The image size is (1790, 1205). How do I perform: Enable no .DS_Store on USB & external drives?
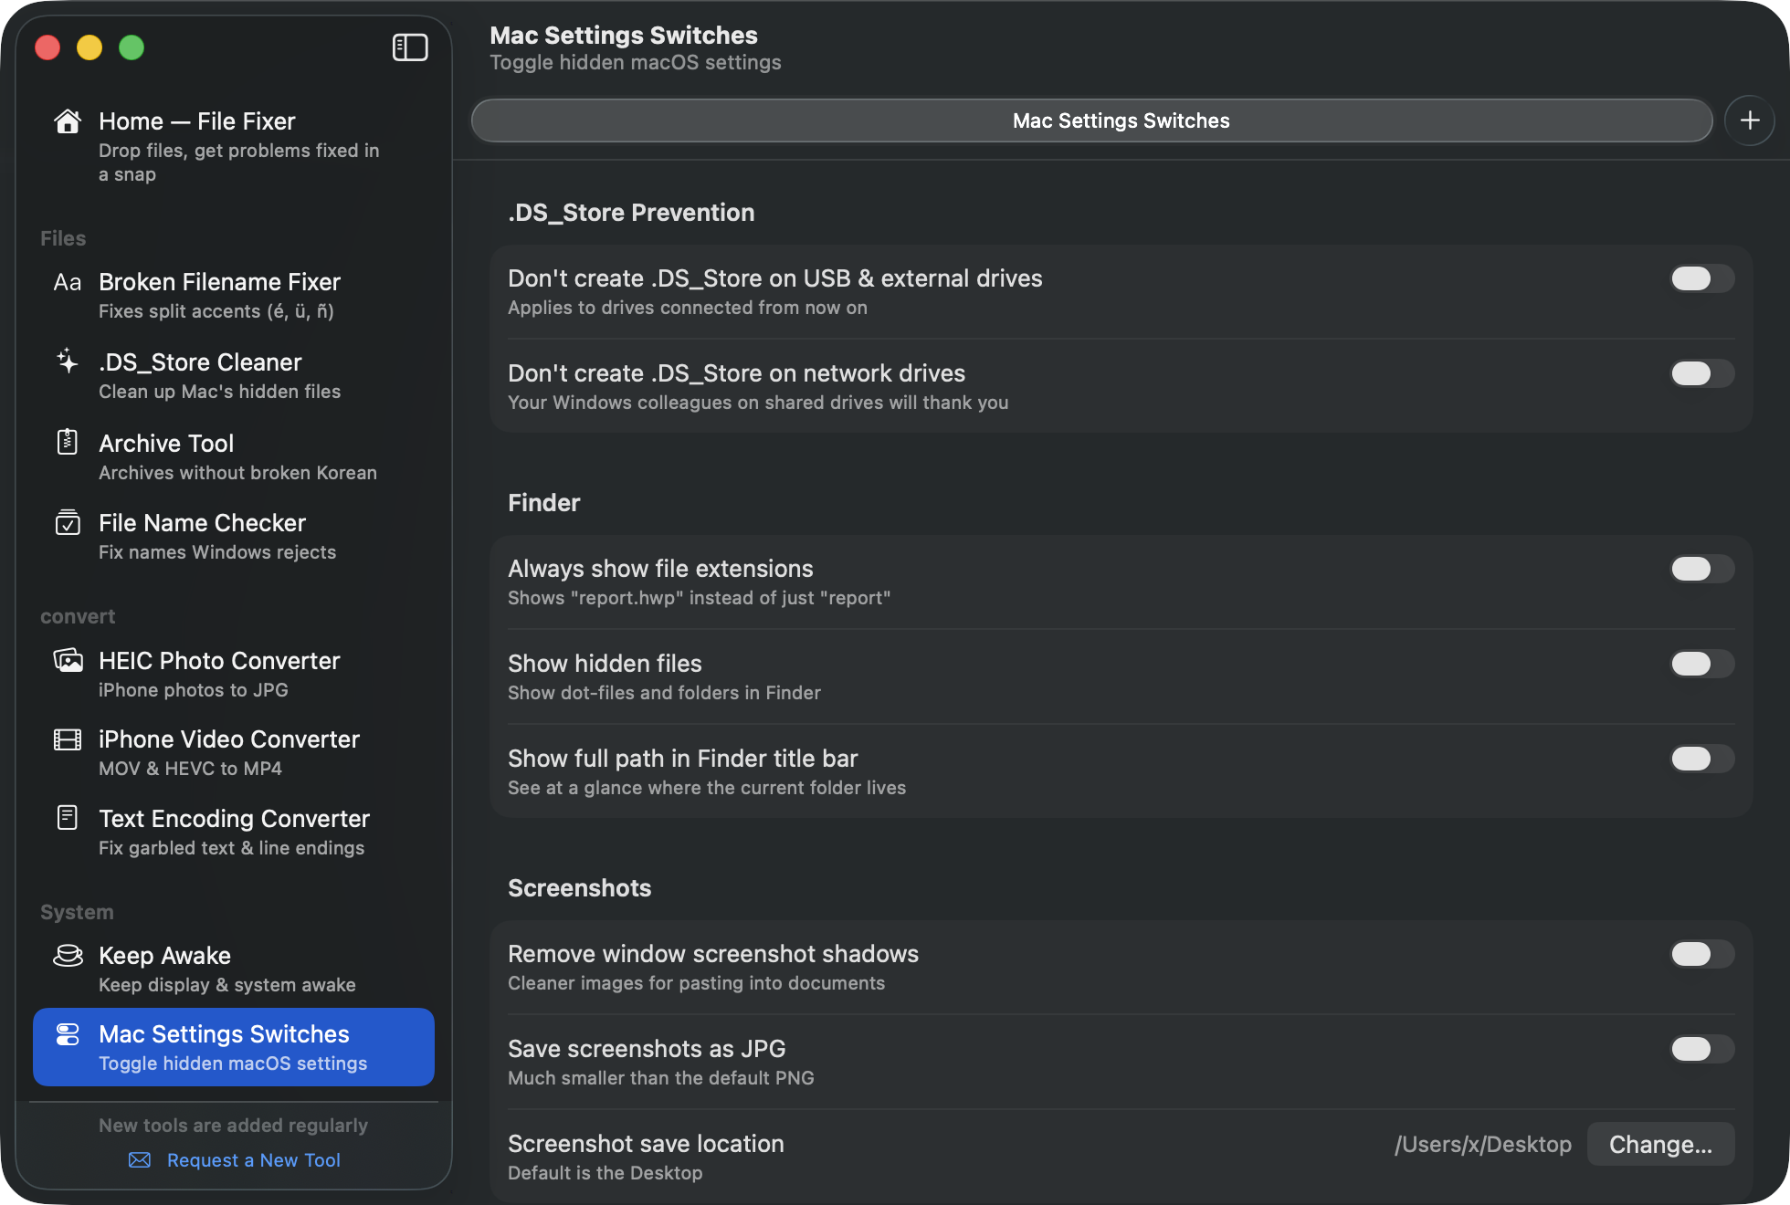point(1702,278)
